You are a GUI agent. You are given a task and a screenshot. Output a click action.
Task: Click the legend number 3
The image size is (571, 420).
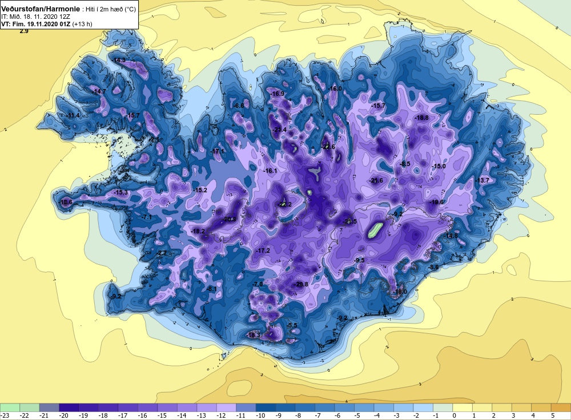pyautogui.click(x=513, y=415)
